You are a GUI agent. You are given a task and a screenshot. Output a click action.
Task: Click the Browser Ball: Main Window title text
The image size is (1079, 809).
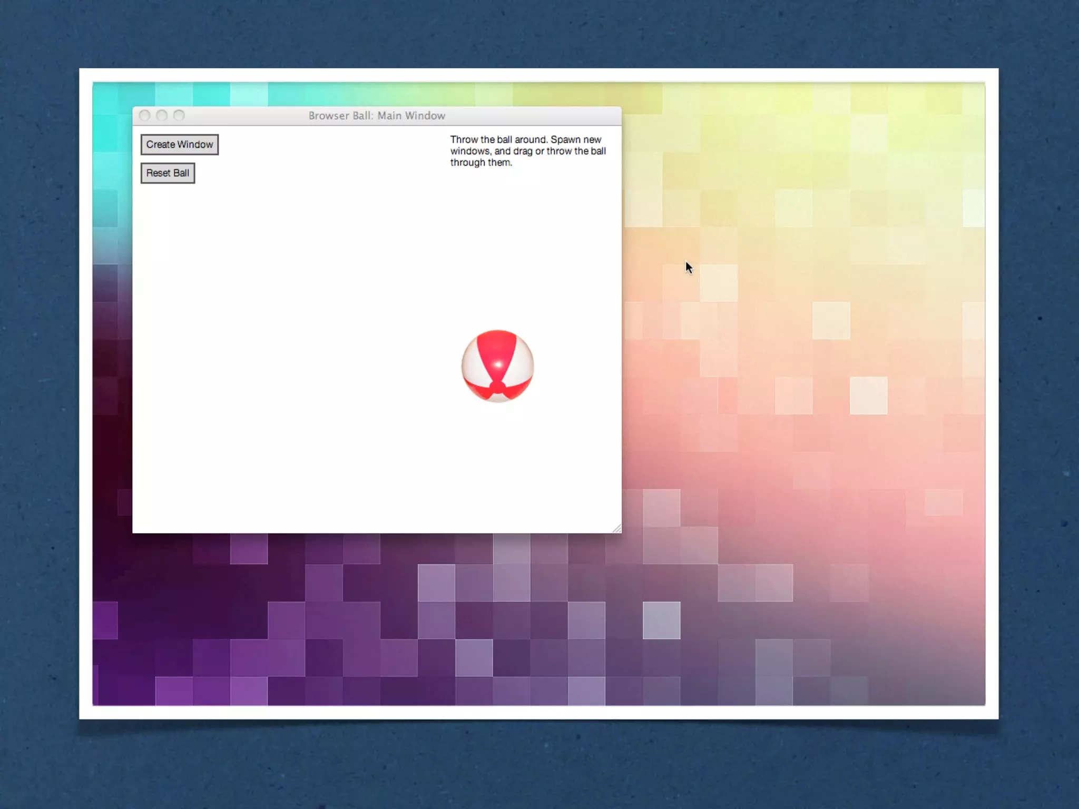click(377, 115)
